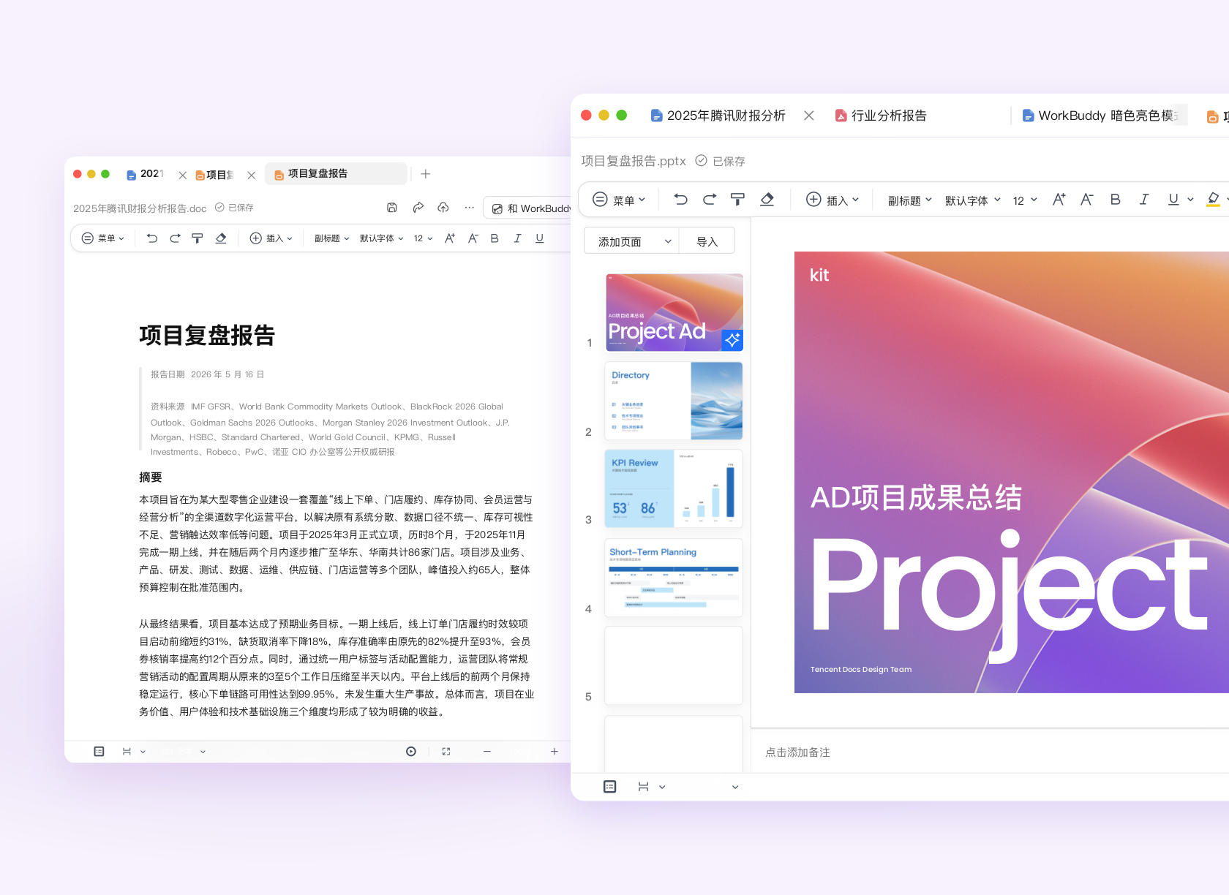Open more options ellipsis in document window
The width and height of the screenshot is (1229, 895).
pos(469,208)
